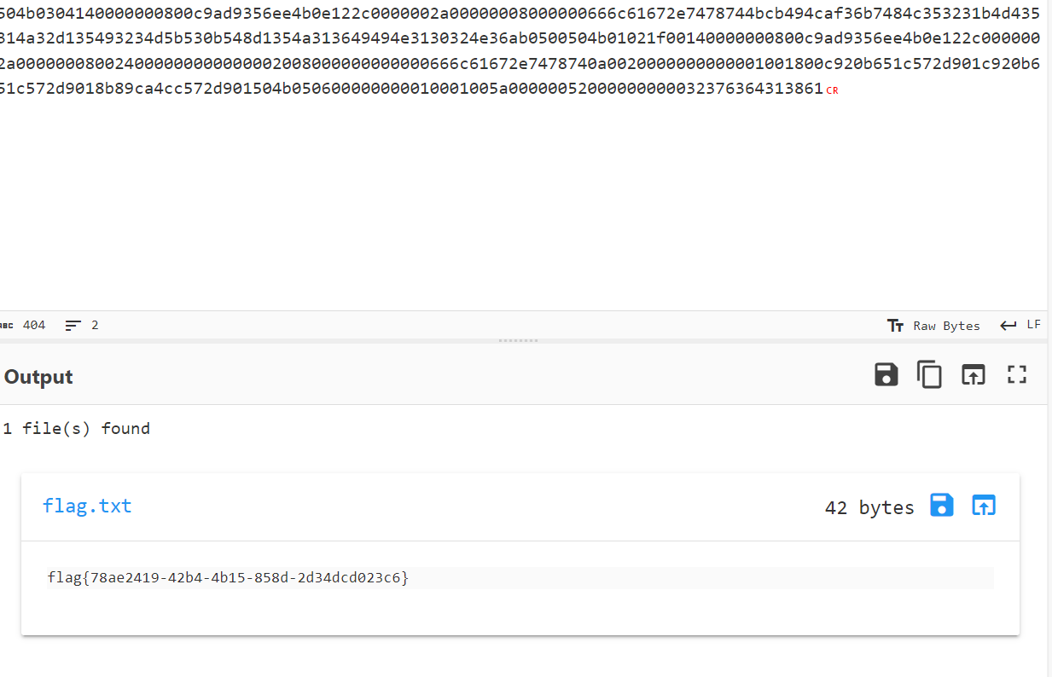Viewport: 1052px width, 677px height.
Task: Open the Raw Bytes encoding selector
Action: (x=934, y=326)
